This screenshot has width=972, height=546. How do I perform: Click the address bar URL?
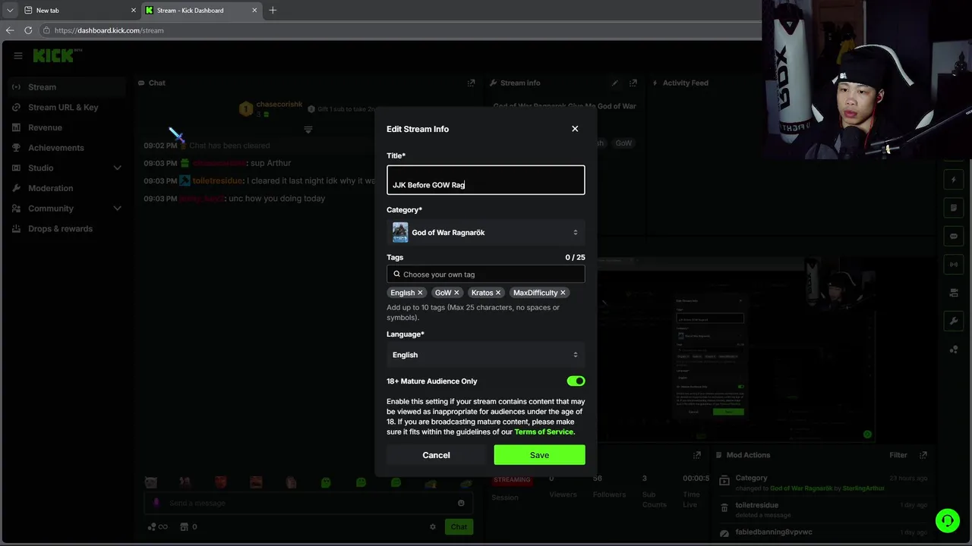tap(109, 30)
